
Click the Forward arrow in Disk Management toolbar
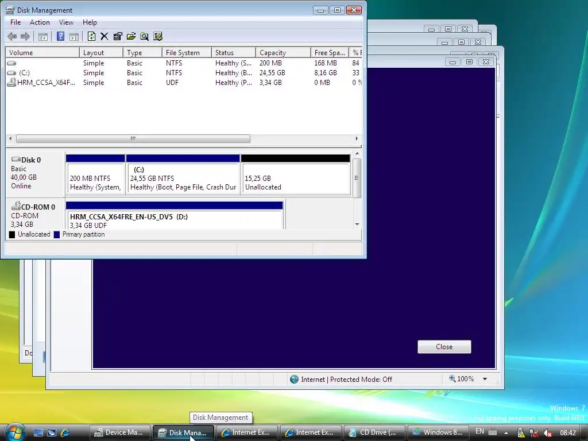(x=25, y=36)
